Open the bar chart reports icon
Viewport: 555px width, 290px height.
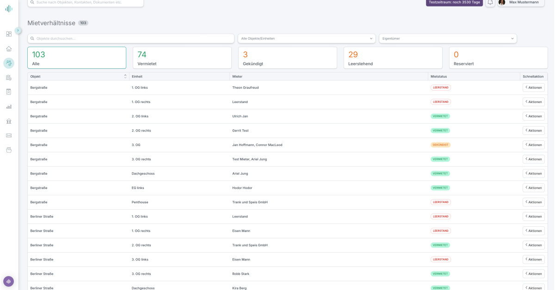tap(9, 107)
